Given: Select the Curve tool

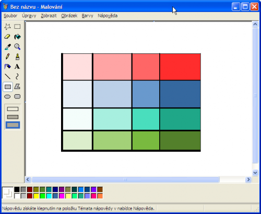Looking at the screenshot, I should coord(17,76).
